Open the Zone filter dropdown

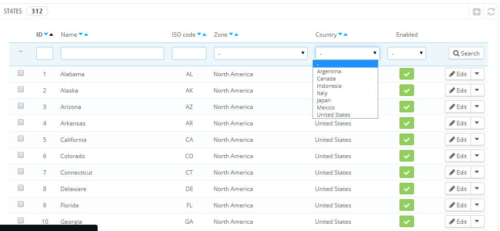pyautogui.click(x=261, y=54)
